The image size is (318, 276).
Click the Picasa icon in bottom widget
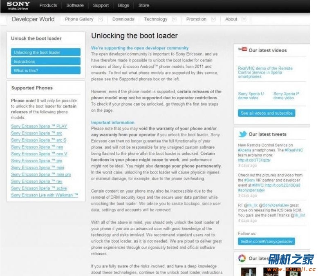point(242,258)
